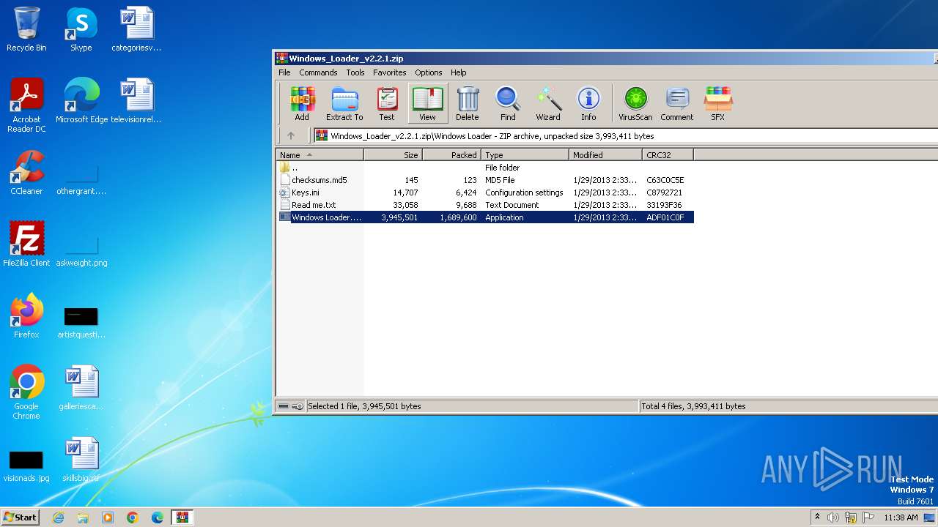Open Chrome from the taskbar
The image size is (938, 527).
[133, 517]
